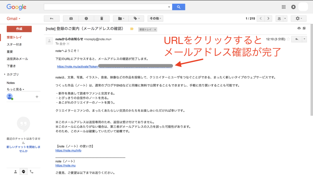Open search options dropdown arrow
Image resolution: width=313 pixels, height=175 pixels.
click(169, 7)
